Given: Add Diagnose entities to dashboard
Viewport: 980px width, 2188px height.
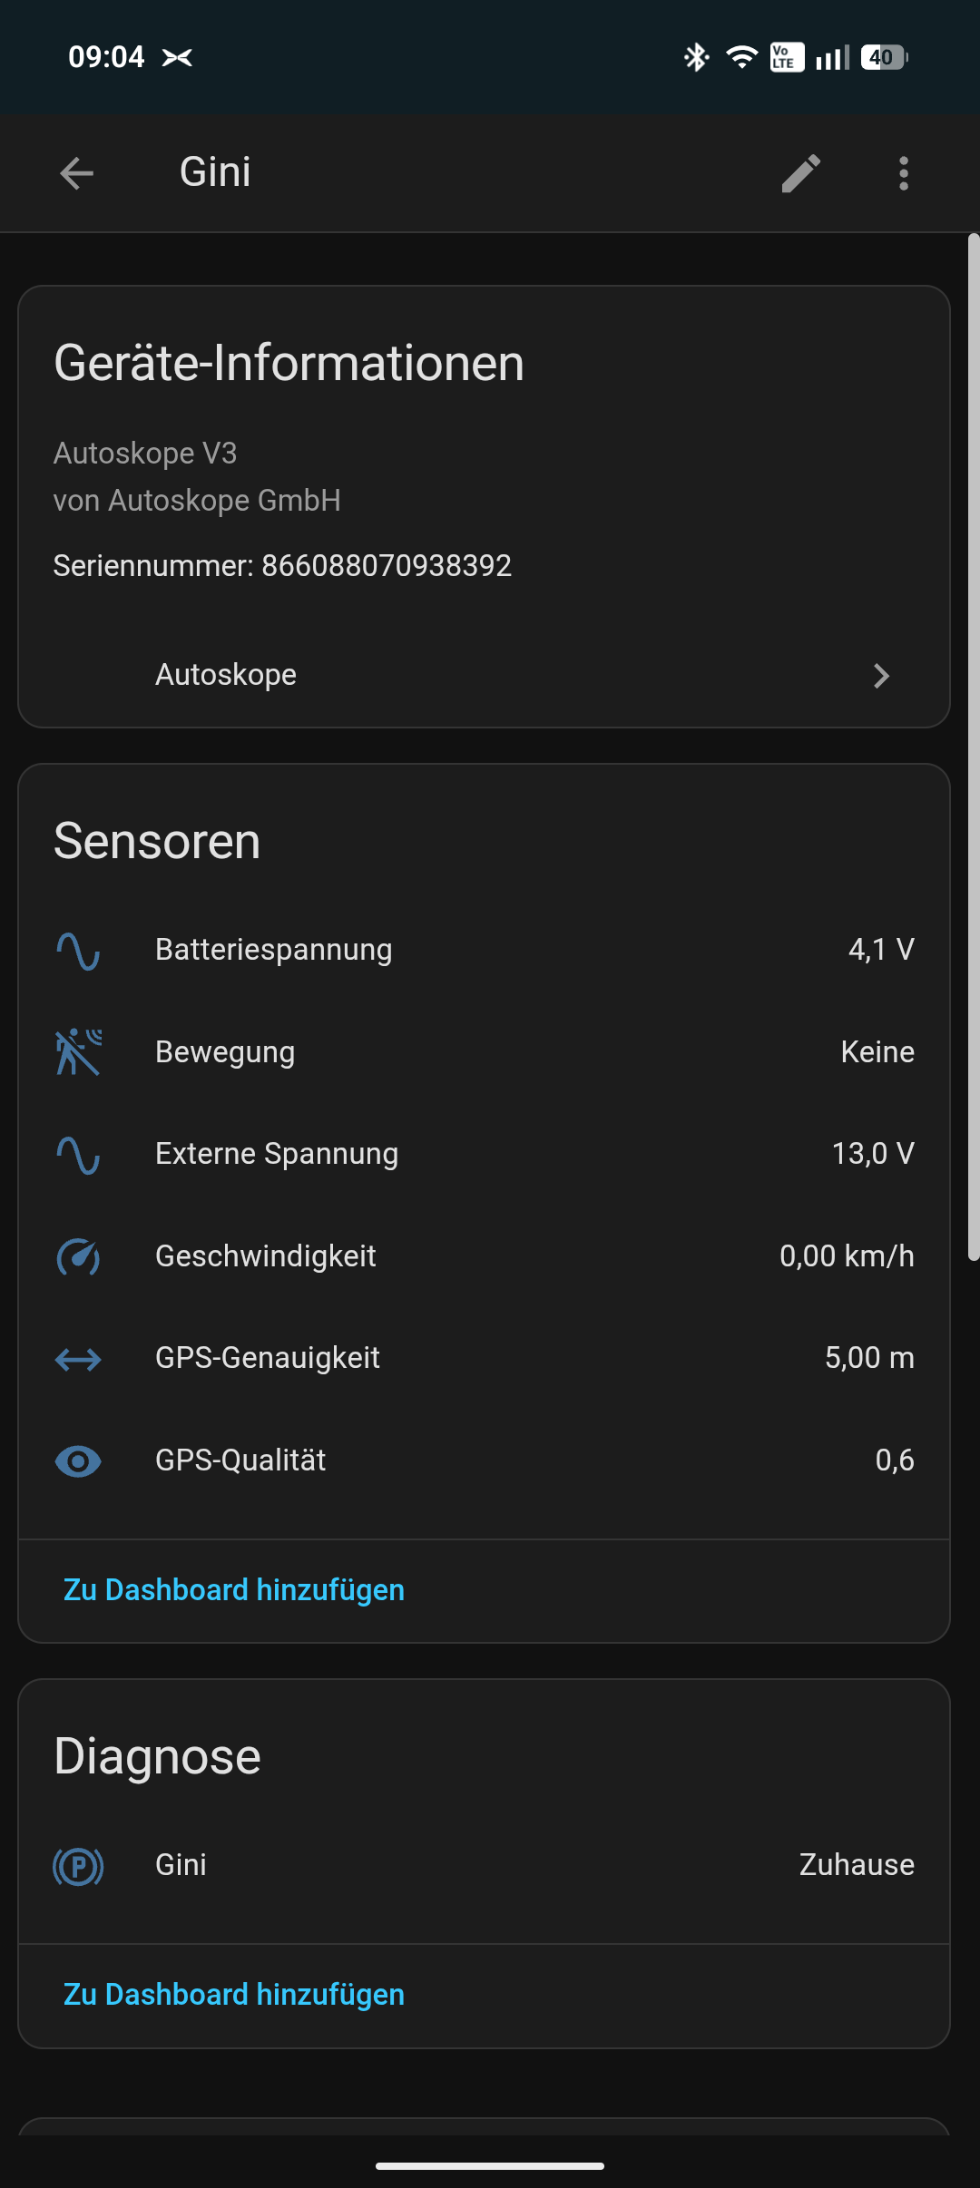Looking at the screenshot, I should point(234,1995).
